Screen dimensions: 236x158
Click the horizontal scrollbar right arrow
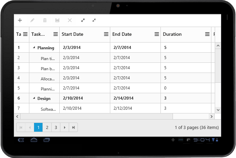coord(211,116)
